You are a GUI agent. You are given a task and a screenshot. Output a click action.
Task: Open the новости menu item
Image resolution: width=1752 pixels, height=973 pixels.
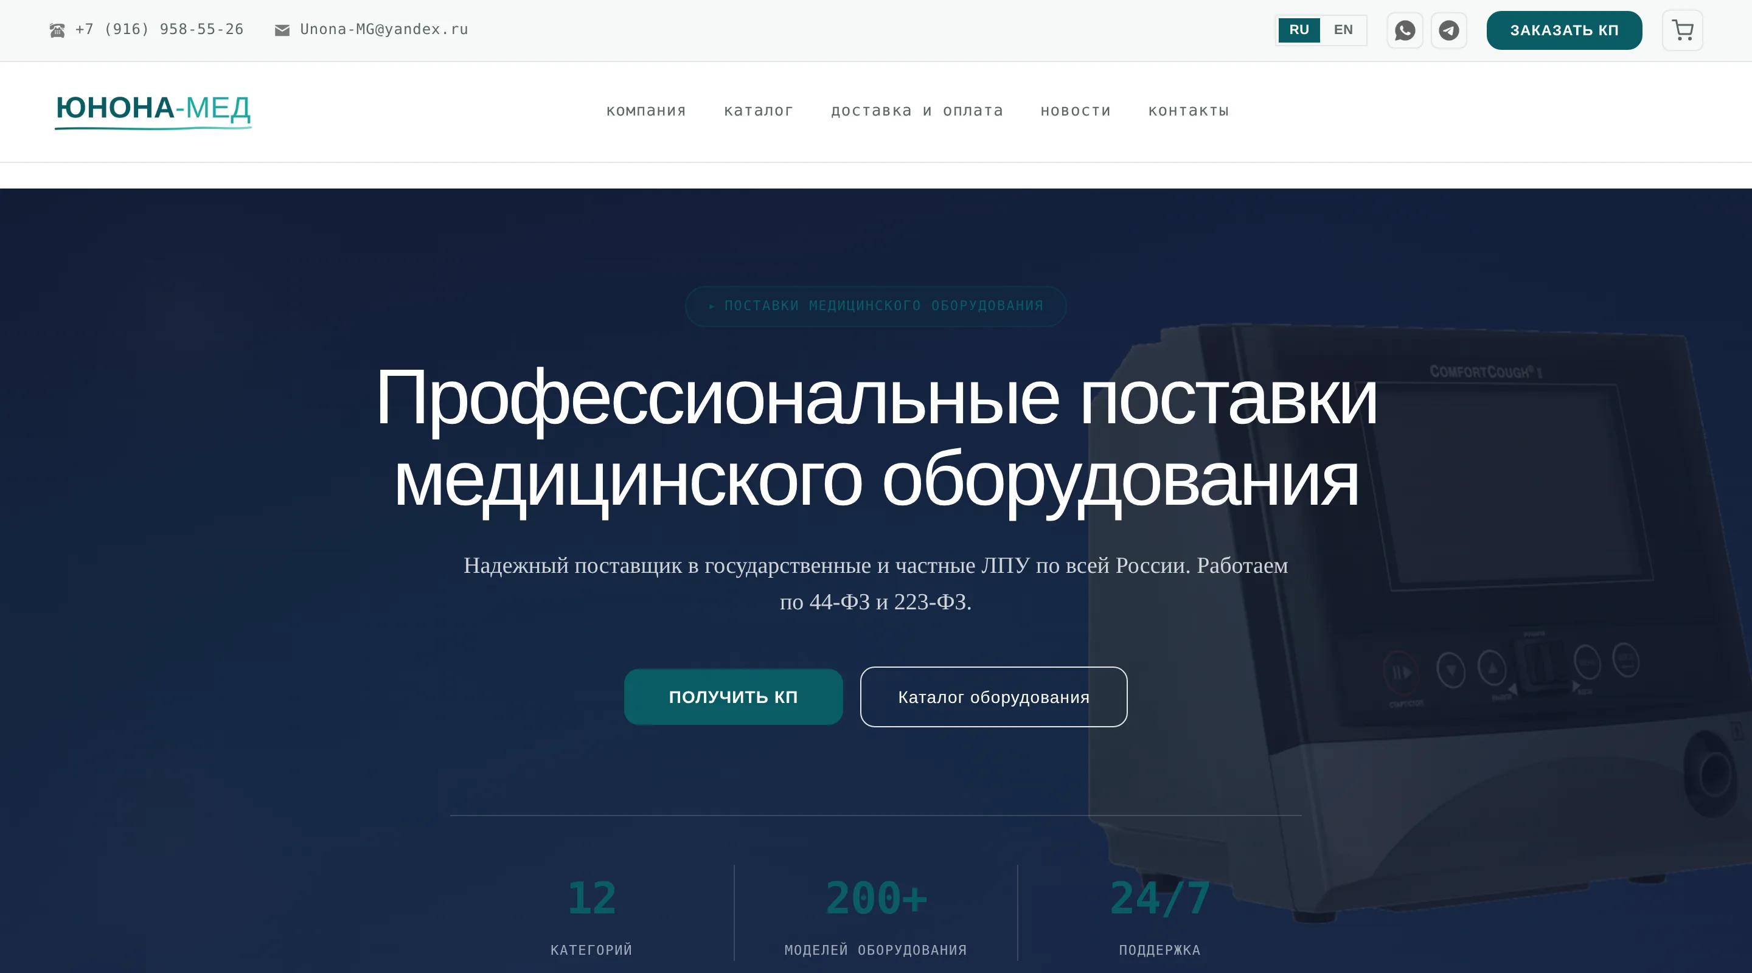tap(1076, 111)
